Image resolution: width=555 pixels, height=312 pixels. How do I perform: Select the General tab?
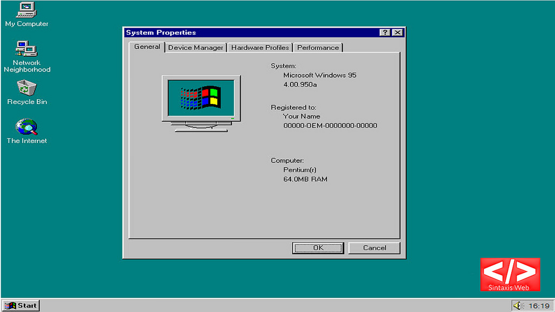[146, 47]
